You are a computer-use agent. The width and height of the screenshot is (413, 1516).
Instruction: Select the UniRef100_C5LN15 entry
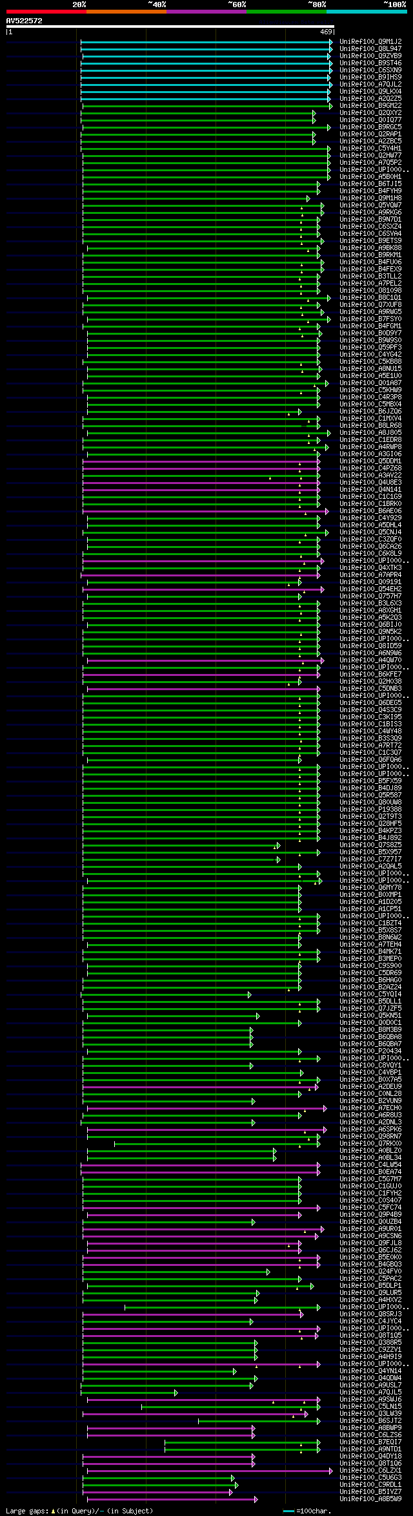(x=370, y=1406)
